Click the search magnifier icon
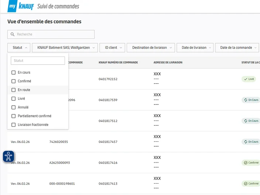The width and height of the screenshot is (260, 195). point(13,34)
